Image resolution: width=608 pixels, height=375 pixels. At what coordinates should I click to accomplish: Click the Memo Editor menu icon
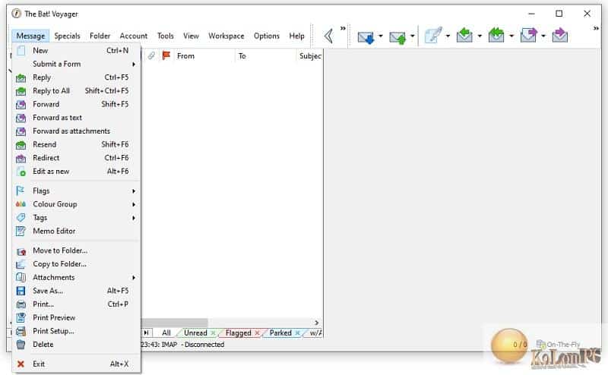click(21, 232)
